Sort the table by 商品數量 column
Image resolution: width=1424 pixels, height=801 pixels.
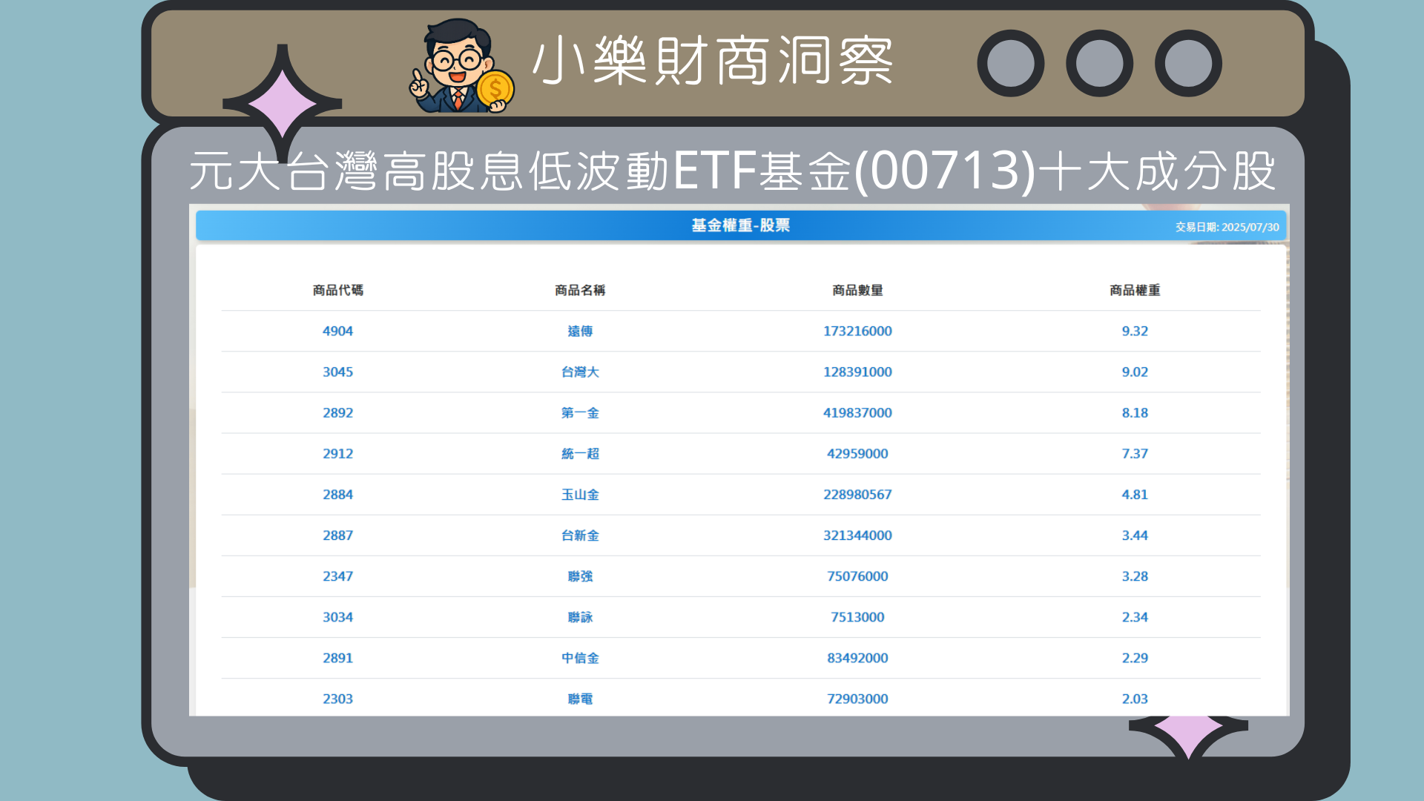[857, 290]
